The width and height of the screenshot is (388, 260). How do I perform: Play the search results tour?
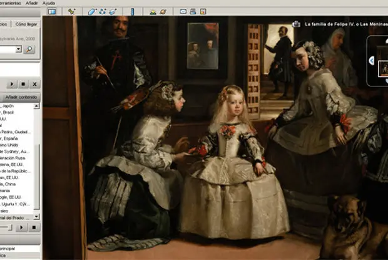tap(12, 84)
